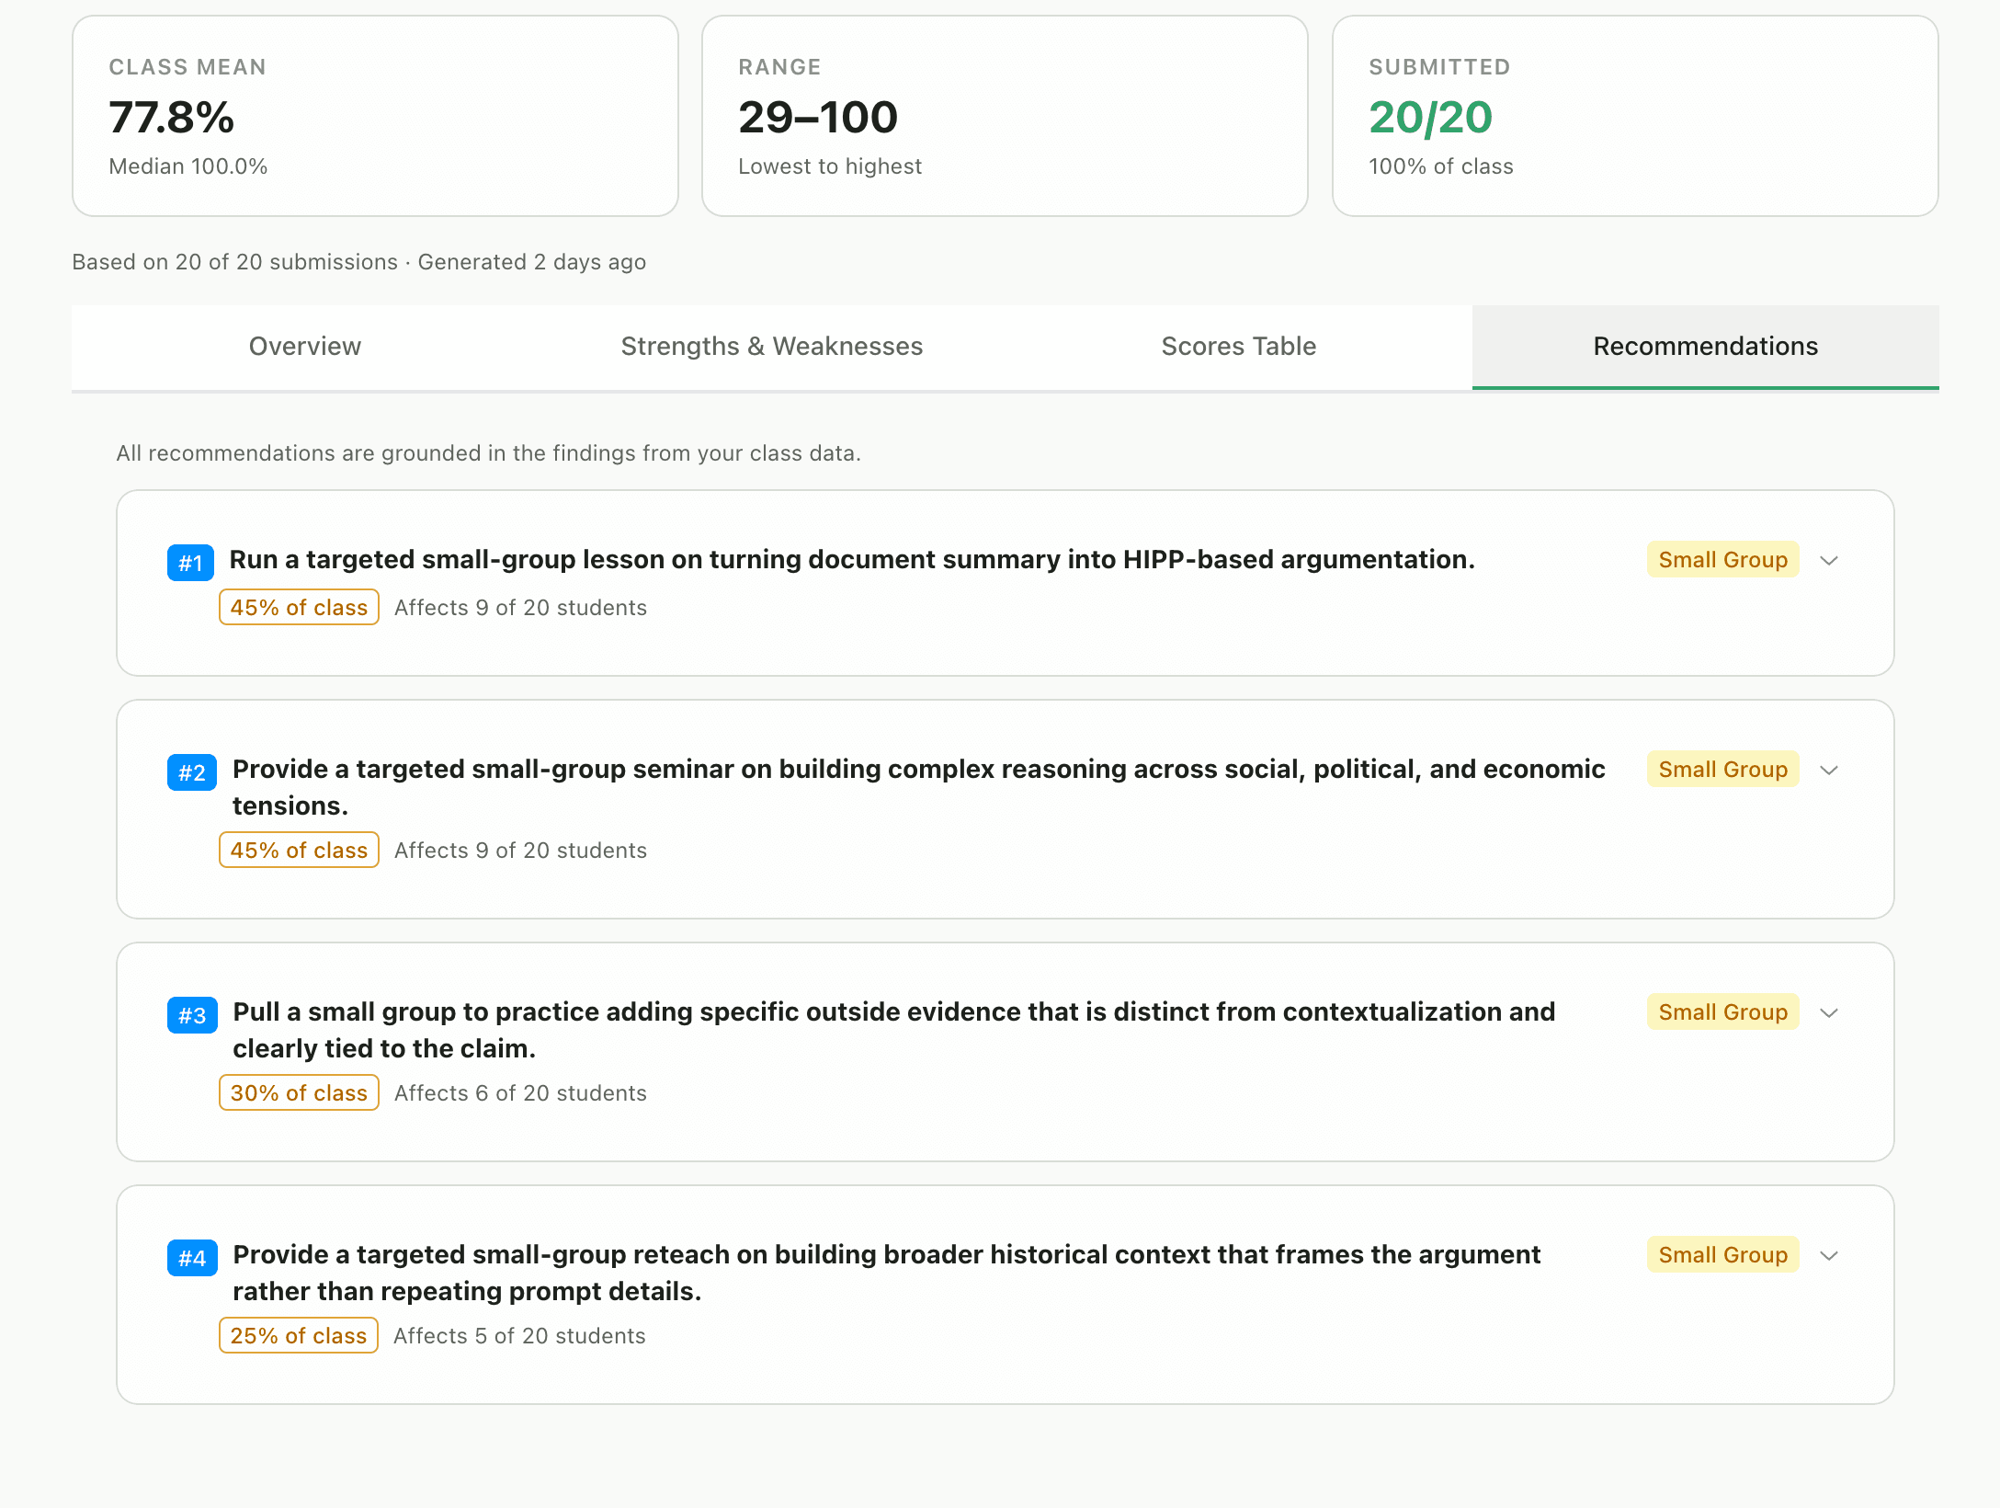
Task: View the Scores Table tab
Action: pyautogui.click(x=1239, y=347)
